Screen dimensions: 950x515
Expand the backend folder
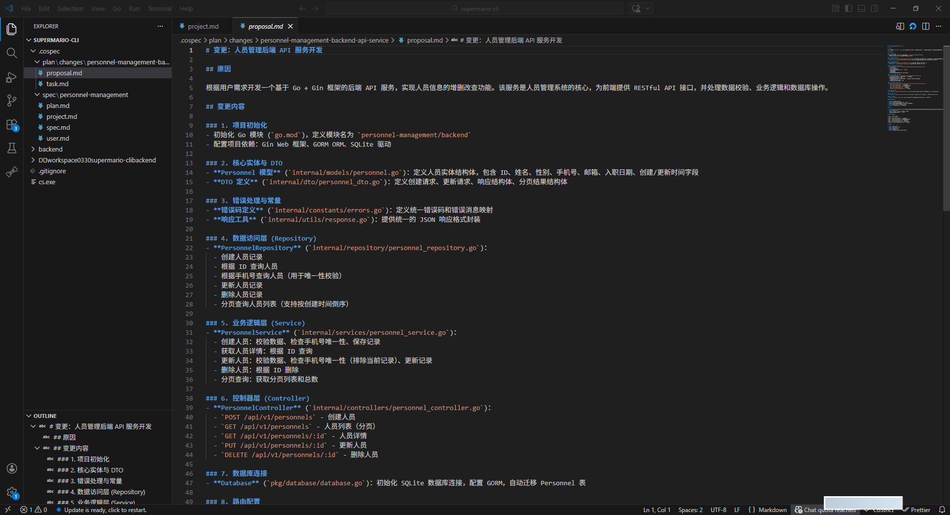point(50,149)
